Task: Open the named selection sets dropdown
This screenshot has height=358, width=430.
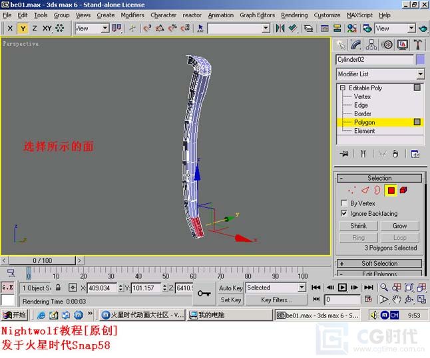Action: coord(239,28)
